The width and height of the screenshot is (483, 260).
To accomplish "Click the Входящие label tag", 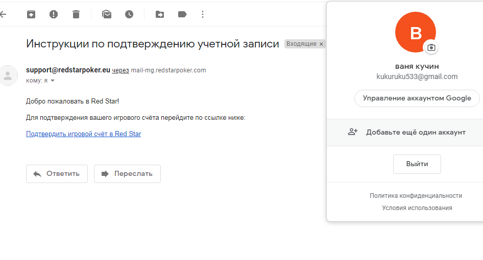I will coord(301,44).
